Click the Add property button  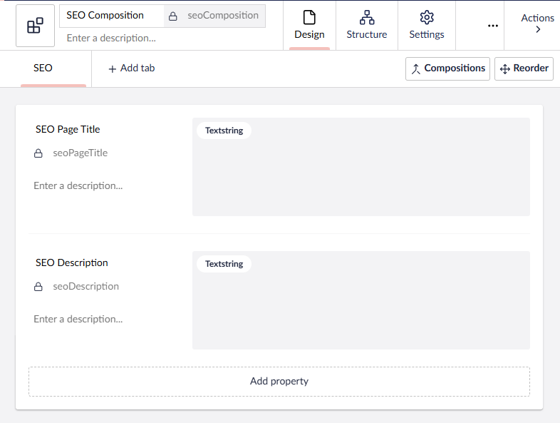click(279, 382)
